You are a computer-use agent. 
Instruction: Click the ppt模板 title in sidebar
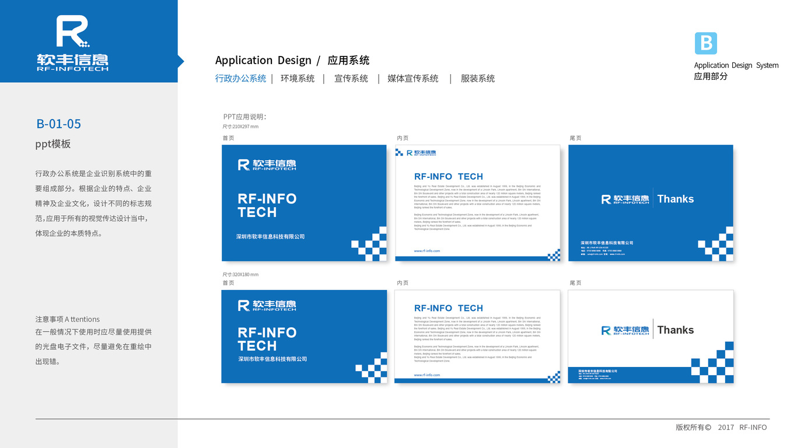53,144
